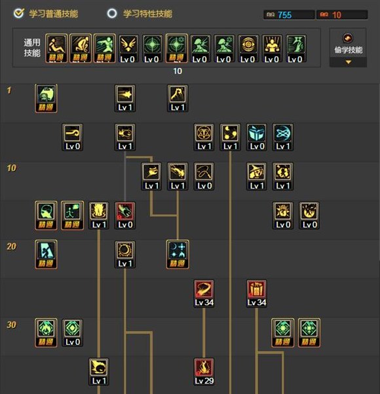Click the round 偷学技能 icon
The width and height of the screenshot is (380, 394).
348,38
